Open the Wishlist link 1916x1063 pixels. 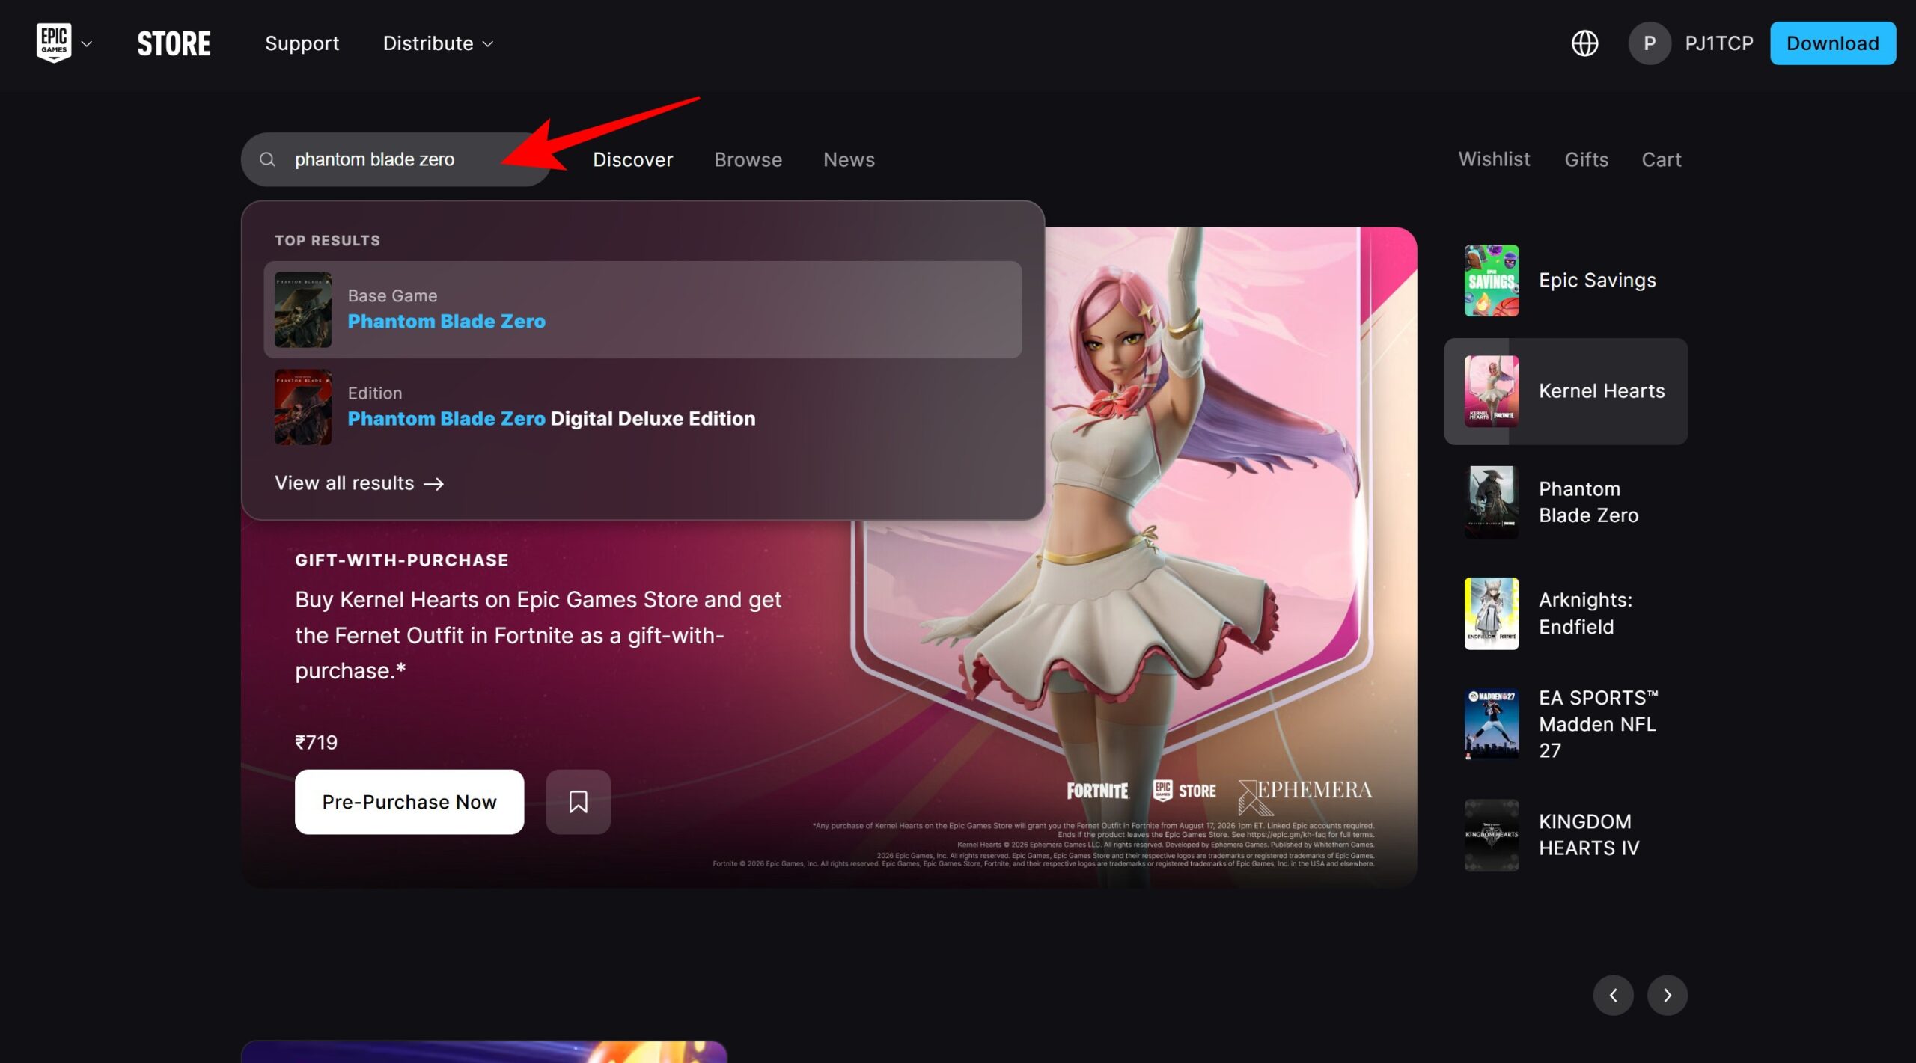[1494, 159]
